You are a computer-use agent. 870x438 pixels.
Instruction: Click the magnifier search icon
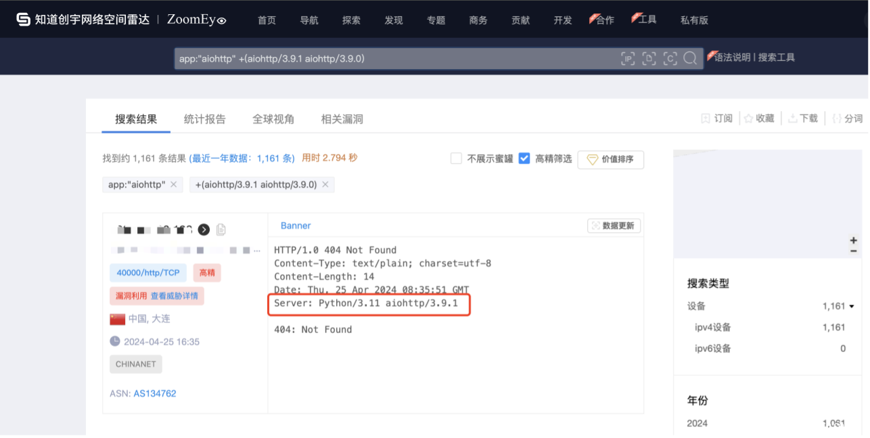(x=690, y=59)
